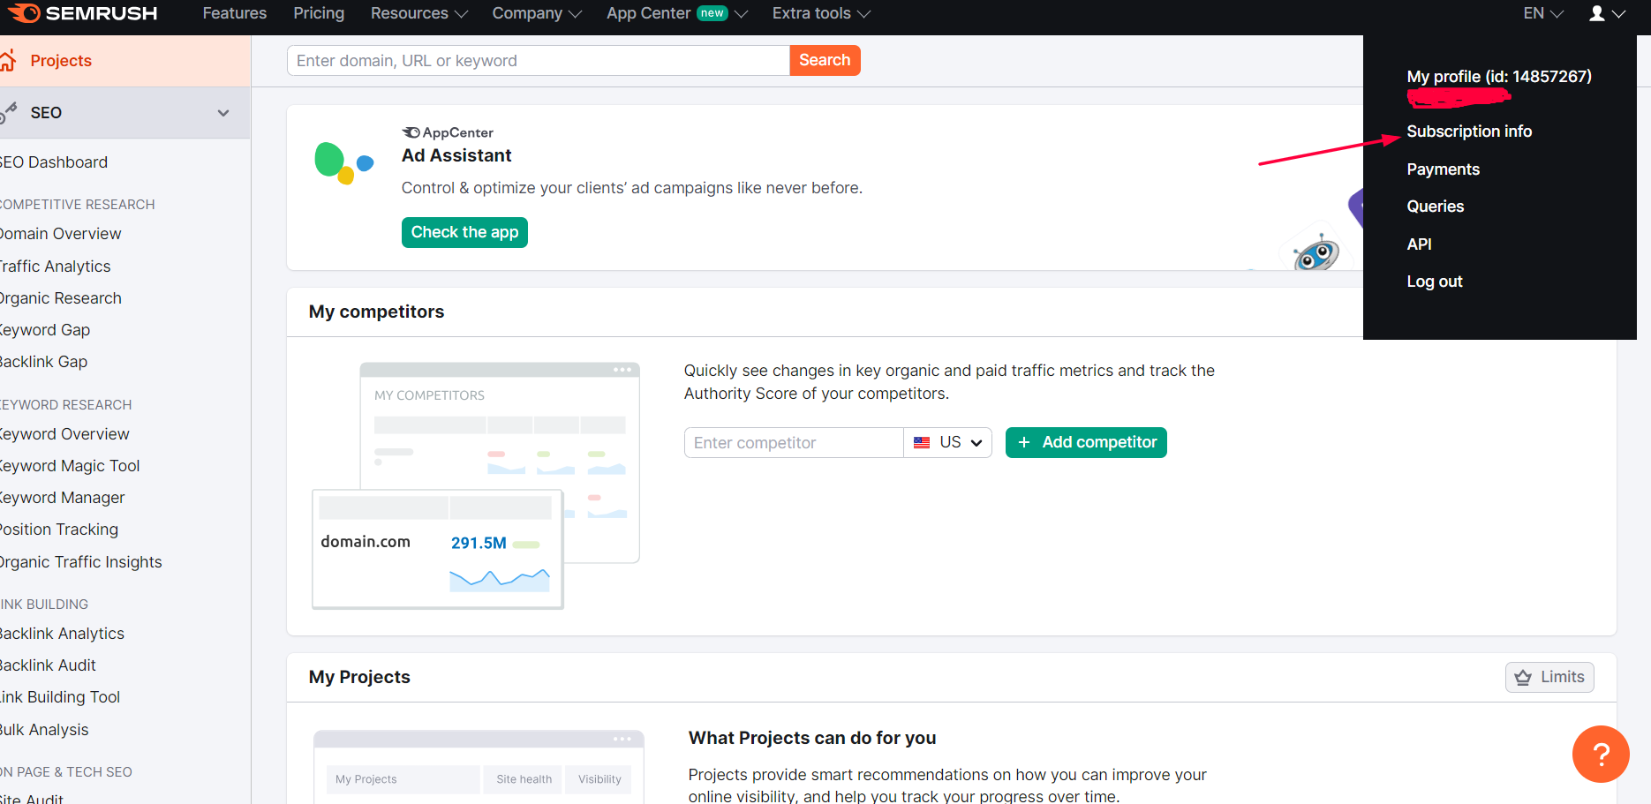The height and width of the screenshot is (804, 1651).
Task: Open SEO Dashboard
Action: [x=54, y=162]
